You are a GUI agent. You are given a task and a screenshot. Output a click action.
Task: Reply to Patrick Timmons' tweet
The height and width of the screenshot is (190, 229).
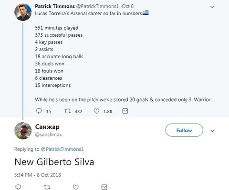point(39,111)
